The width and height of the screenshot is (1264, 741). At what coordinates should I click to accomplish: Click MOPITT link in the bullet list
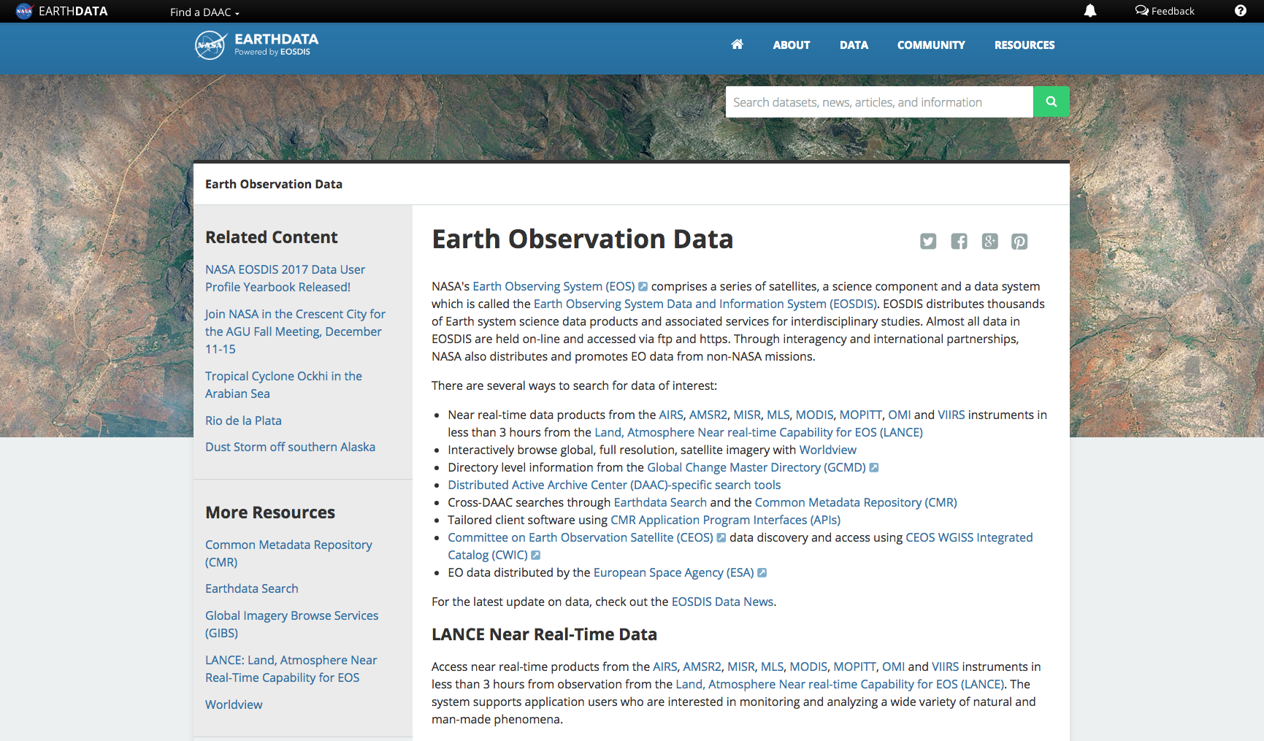point(860,415)
